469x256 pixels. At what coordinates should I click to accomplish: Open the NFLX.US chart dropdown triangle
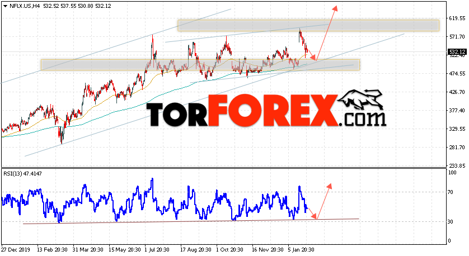tap(6, 6)
